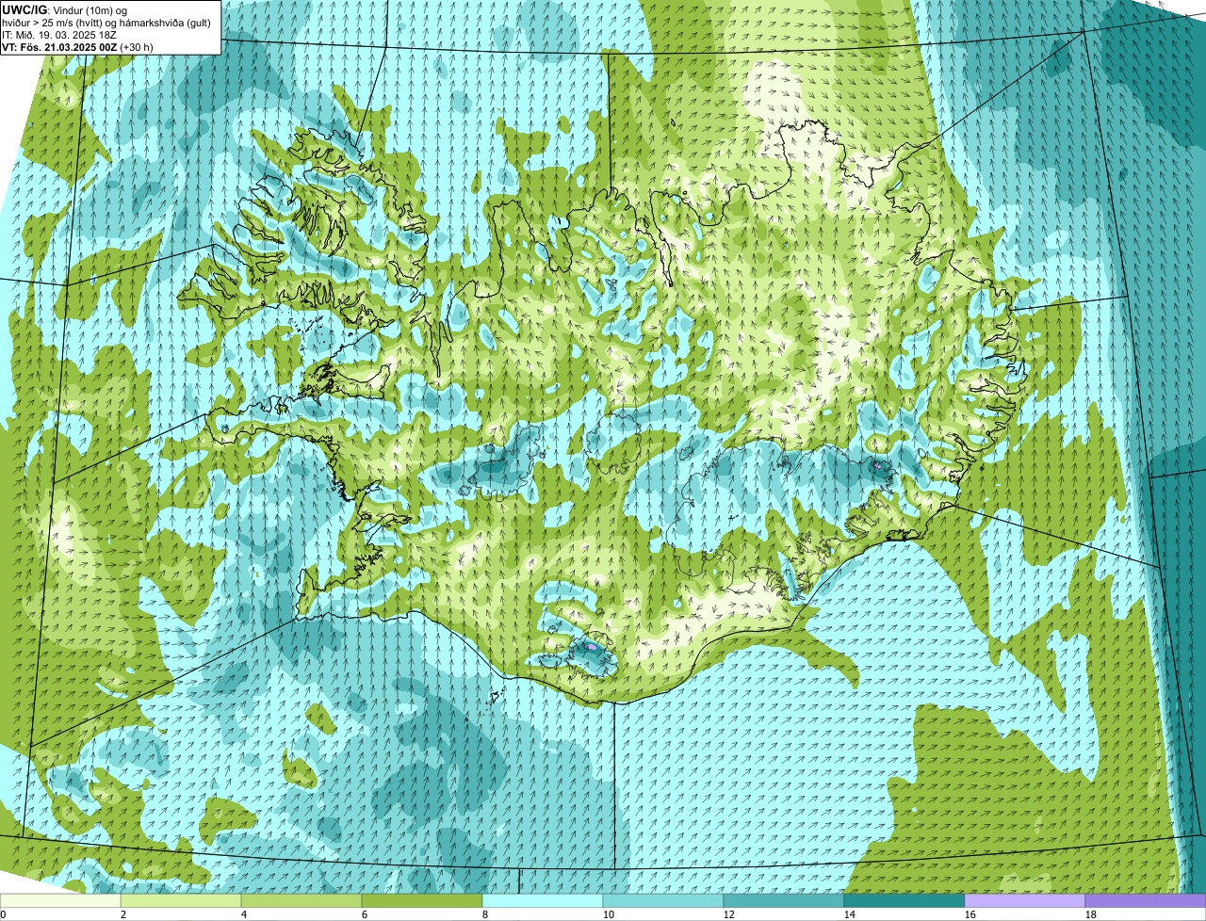The image size is (1206, 921).
Task: Click the legend scale label "6"
Action: click(x=365, y=914)
